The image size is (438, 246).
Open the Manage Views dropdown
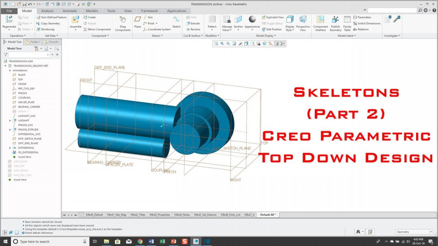(227, 28)
